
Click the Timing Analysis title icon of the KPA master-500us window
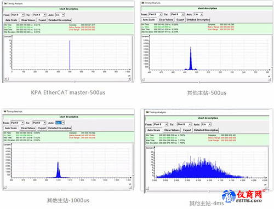(x=5, y=3)
